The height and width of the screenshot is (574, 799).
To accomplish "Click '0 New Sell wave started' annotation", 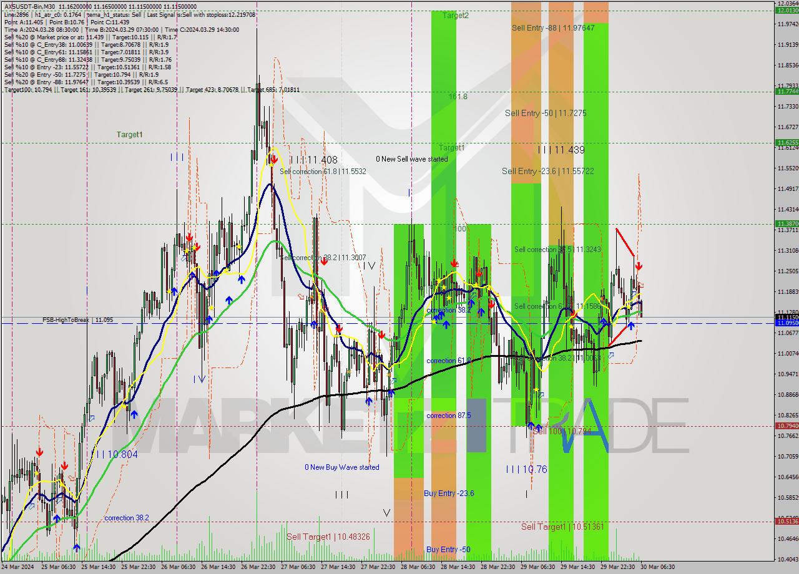I will point(411,159).
